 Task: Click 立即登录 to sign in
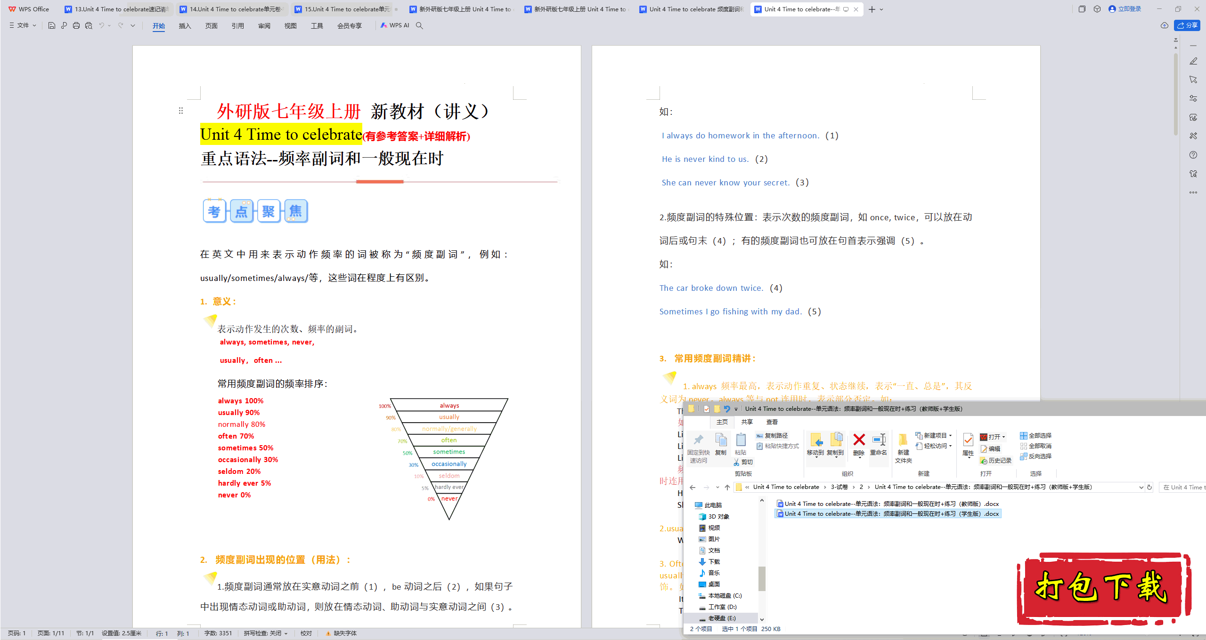[1125, 9]
